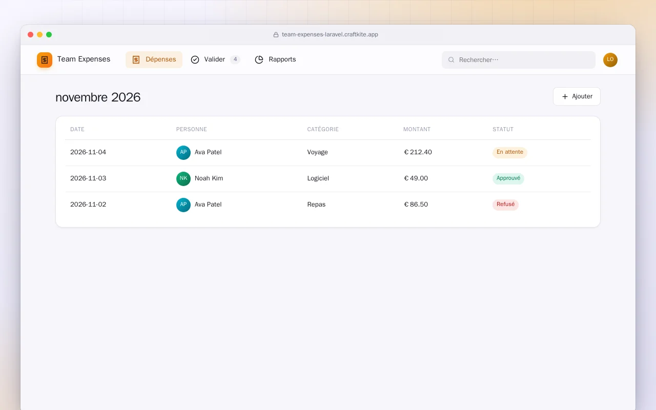This screenshot has width=656, height=410.
Task: Click the novembre 2026 heading
Action: pos(98,97)
